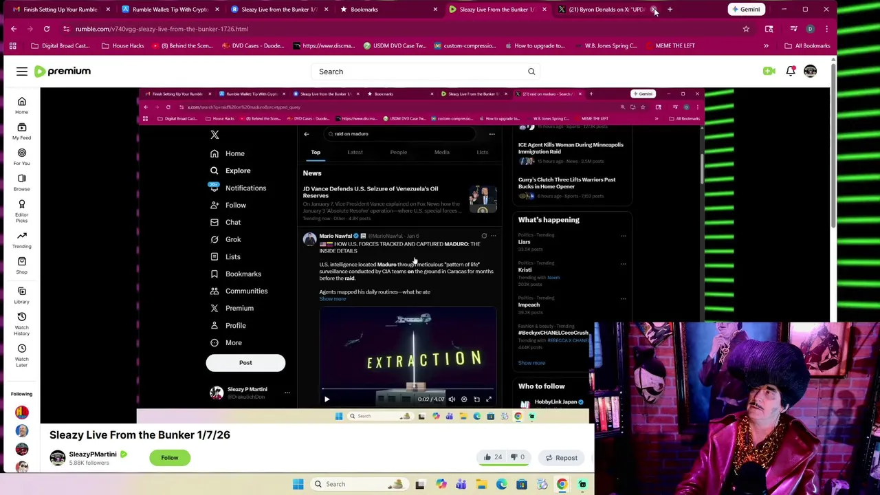This screenshot has width=880, height=495.
Task: Click the search magnifier icon
Action: (531, 71)
